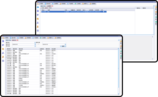This screenshot has height=97, width=158.
Task: Open start date dropdown showing 2026-02-03
Action: (x=35, y=44)
